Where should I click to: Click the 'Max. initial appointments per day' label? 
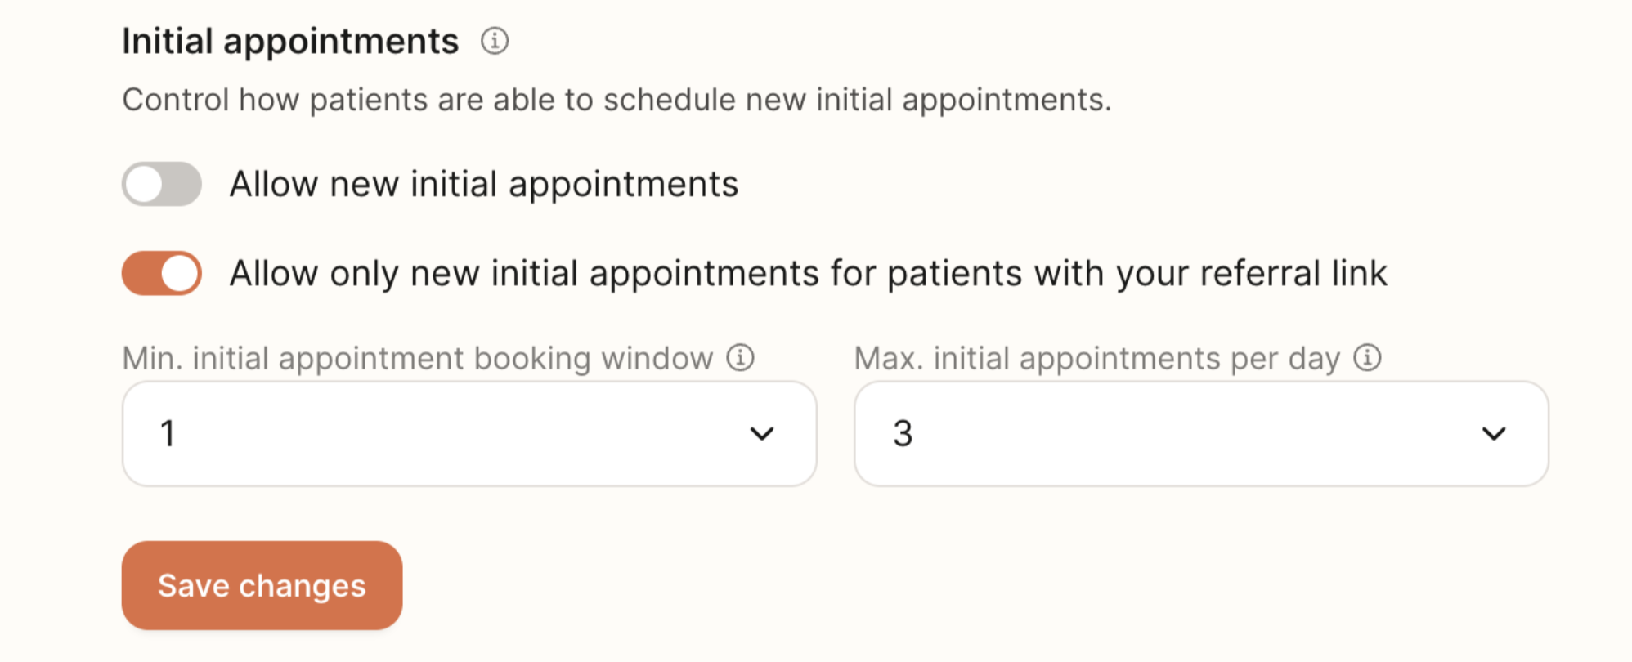[x=1096, y=358]
